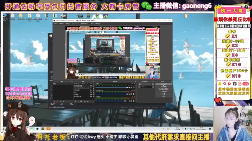Open 场景集合 menu in OBS
Viewport: 252px width, 141px height.
pyautogui.click(x=84, y=24)
